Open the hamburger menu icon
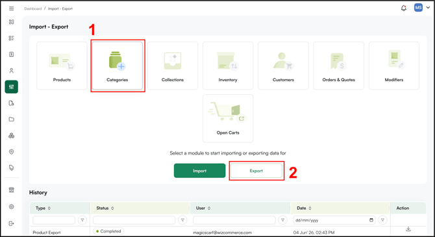The width and height of the screenshot is (435, 237). (12, 8)
